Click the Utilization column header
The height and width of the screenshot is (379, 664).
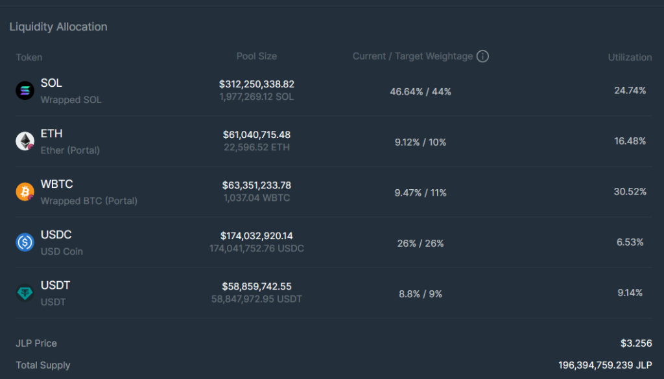pos(630,57)
